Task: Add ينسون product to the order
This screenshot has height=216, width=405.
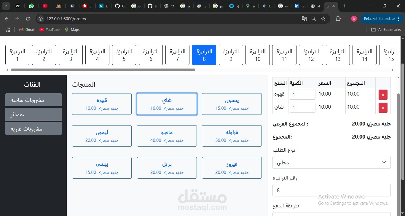Action: [232, 104]
